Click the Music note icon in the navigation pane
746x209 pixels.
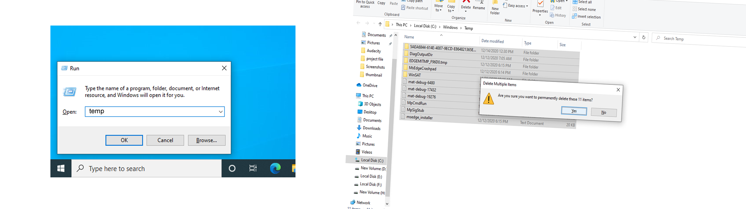point(358,136)
